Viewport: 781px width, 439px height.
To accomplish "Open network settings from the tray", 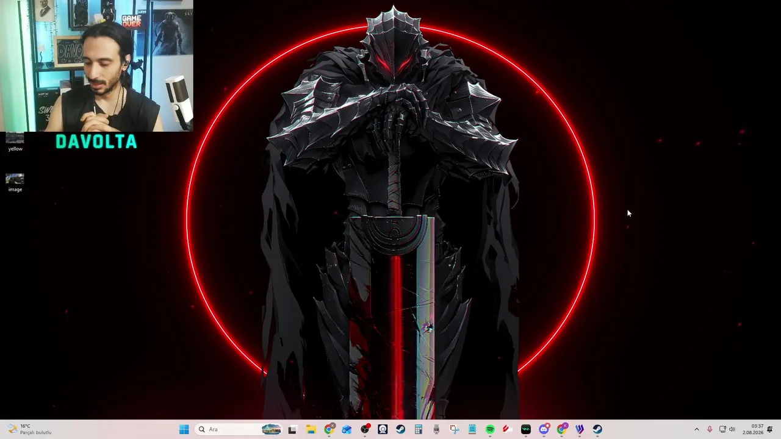I will point(722,429).
